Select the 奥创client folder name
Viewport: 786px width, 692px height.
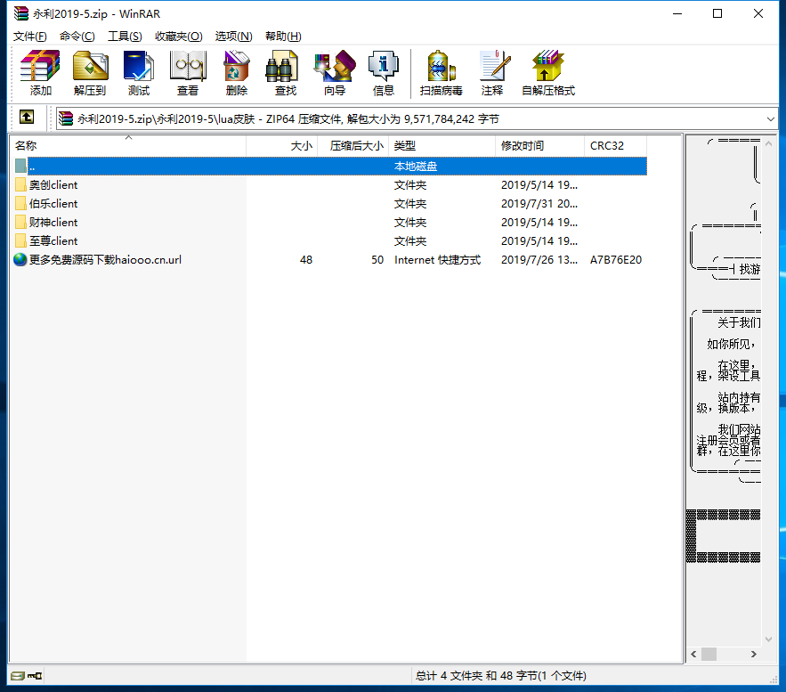click(x=53, y=185)
